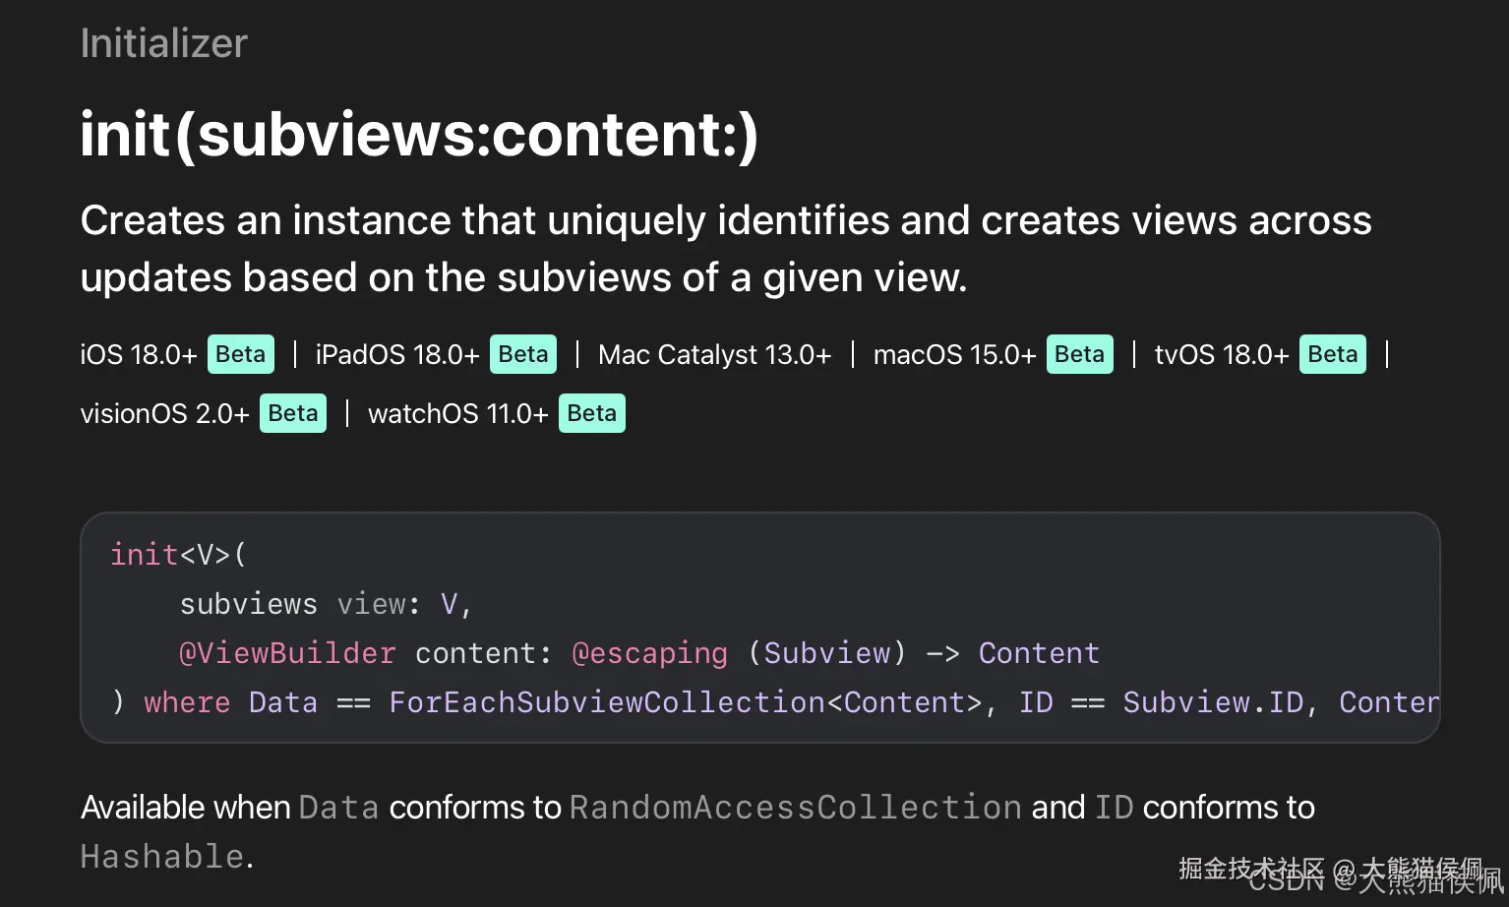Click the Beta badge next to iOS 18.0+

click(241, 354)
